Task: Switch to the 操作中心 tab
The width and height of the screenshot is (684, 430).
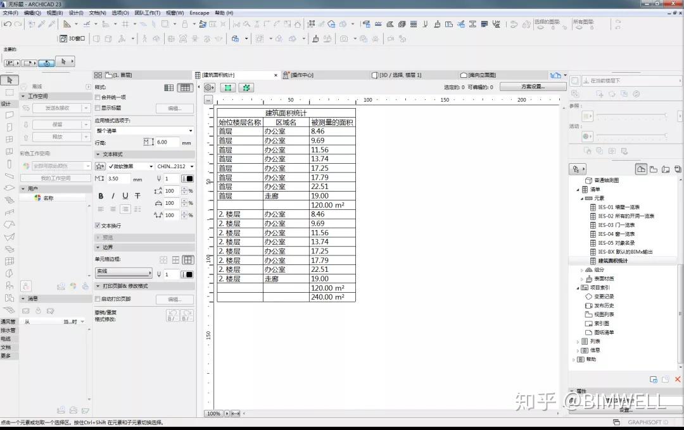Action: tap(302, 75)
